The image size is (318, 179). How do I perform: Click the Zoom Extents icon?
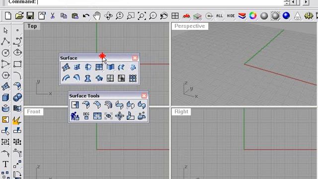coord(142,15)
